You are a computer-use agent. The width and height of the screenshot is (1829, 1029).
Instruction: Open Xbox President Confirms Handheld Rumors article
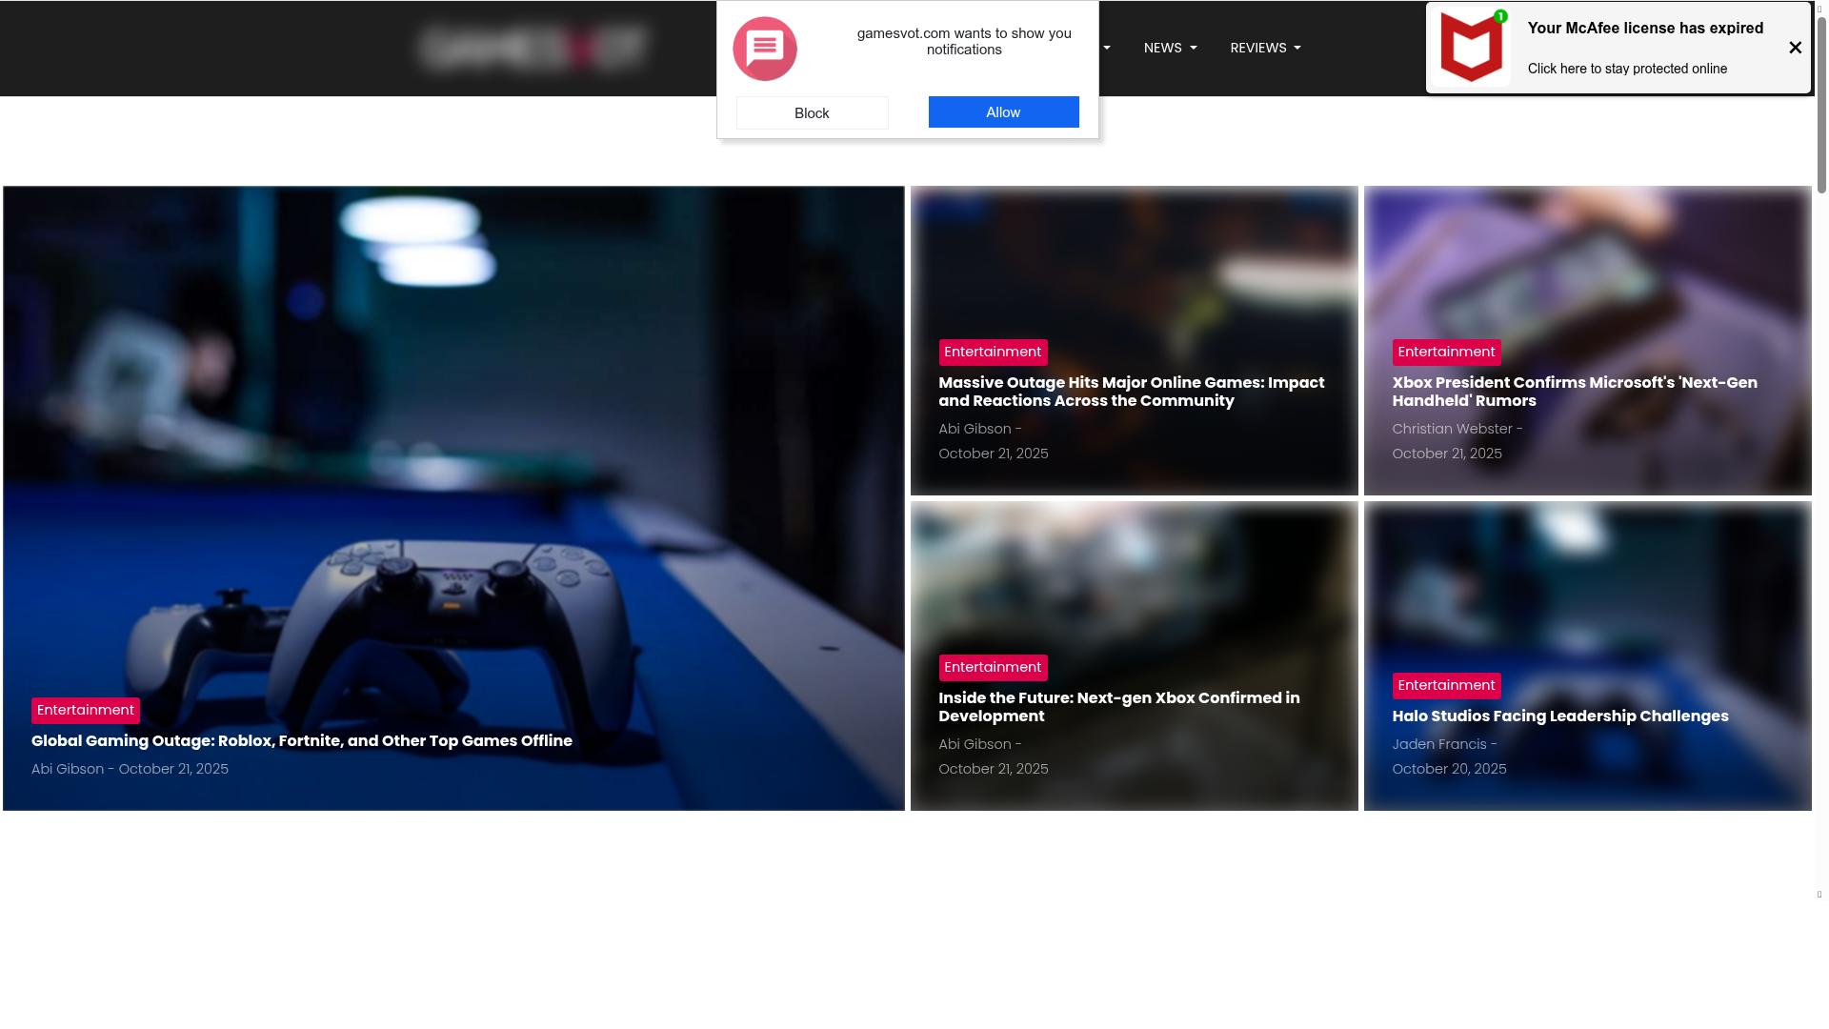1574,392
